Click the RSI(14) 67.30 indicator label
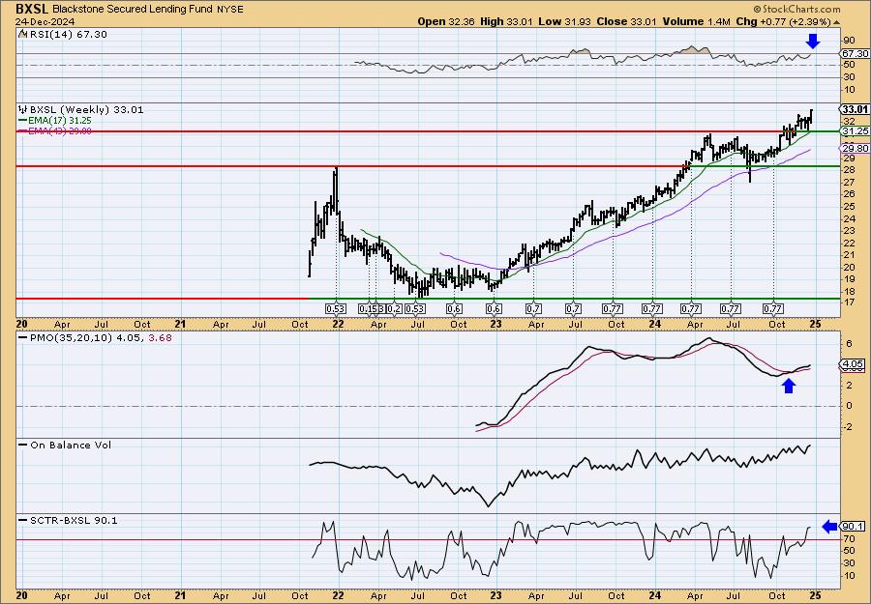This screenshot has height=604, width=871. (x=69, y=35)
